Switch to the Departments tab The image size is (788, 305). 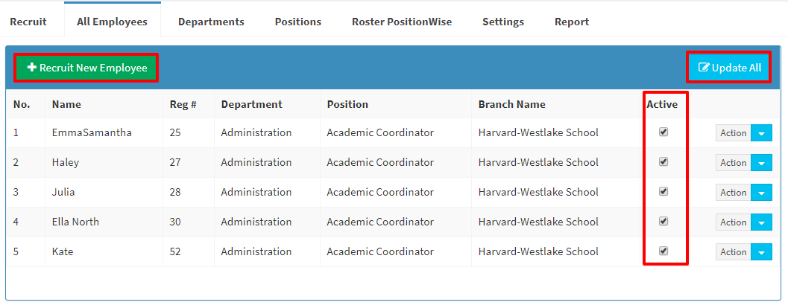click(211, 22)
